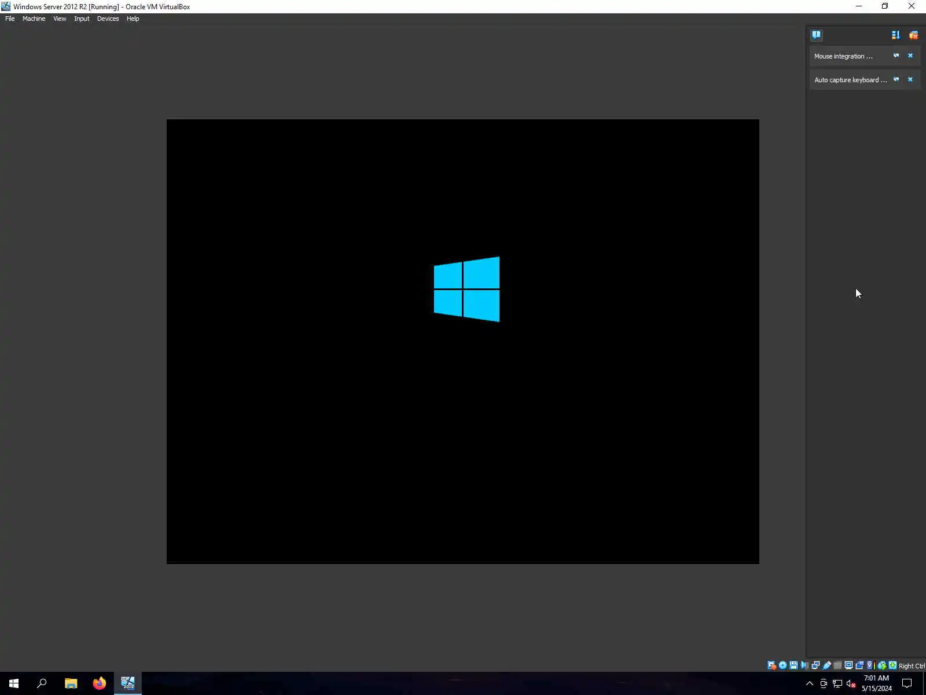
Task: Open the Input menu
Action: coord(82,19)
